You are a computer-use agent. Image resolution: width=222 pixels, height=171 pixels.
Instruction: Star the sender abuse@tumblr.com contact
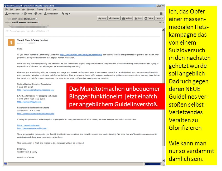(x=37, y=19)
